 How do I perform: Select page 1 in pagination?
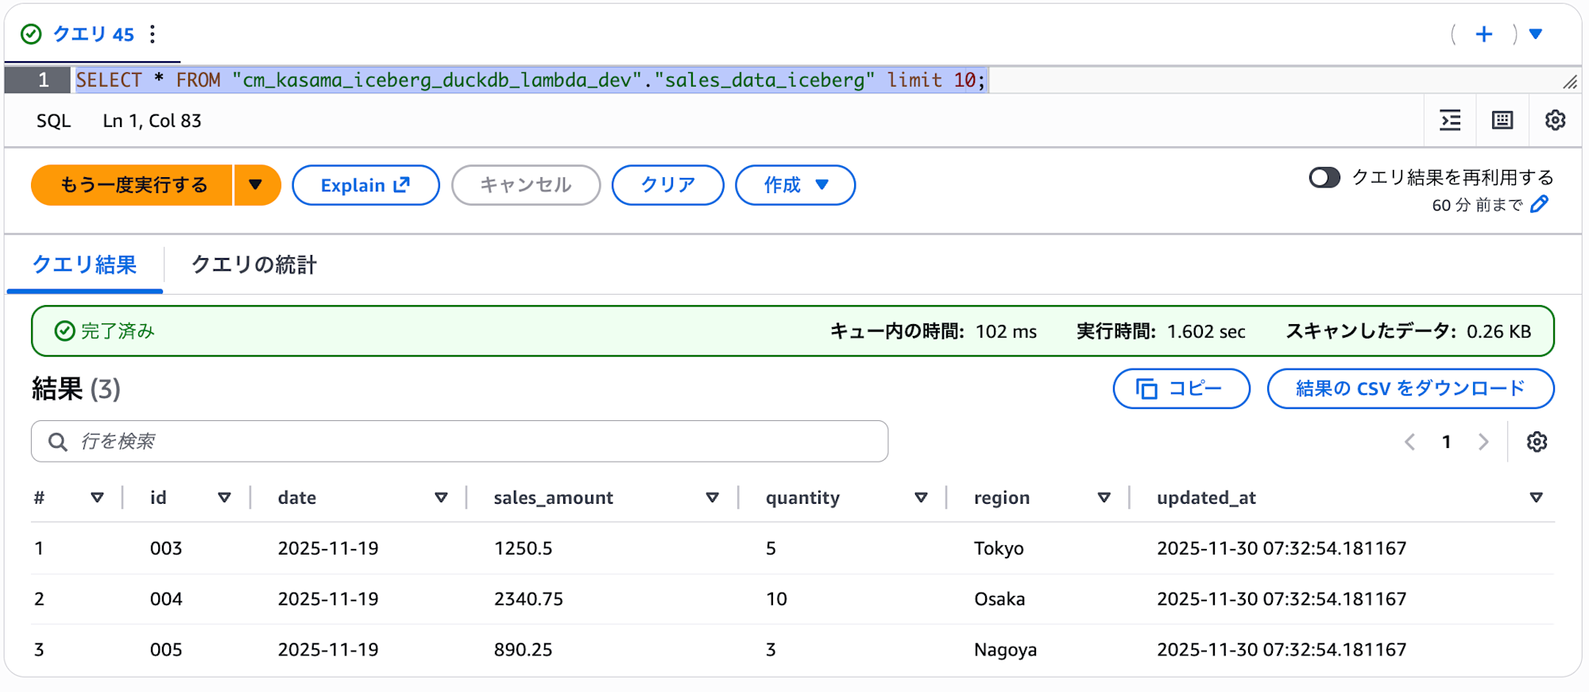[x=1447, y=442]
